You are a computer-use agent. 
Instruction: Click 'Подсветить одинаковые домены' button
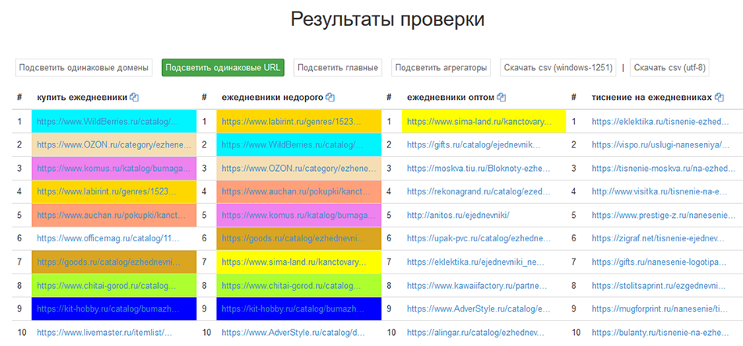click(x=84, y=68)
